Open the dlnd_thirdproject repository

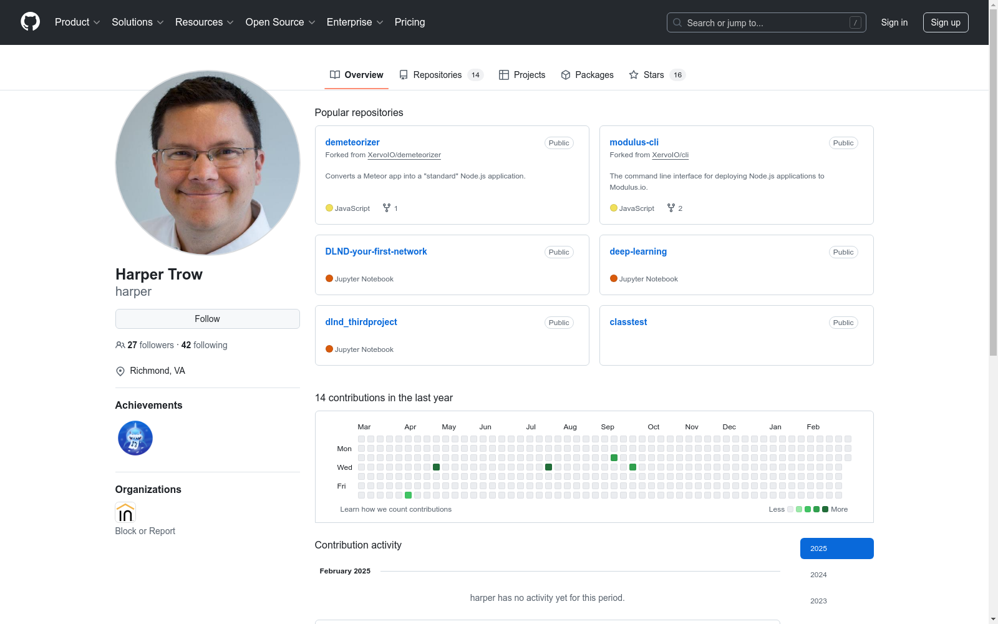coord(361,322)
